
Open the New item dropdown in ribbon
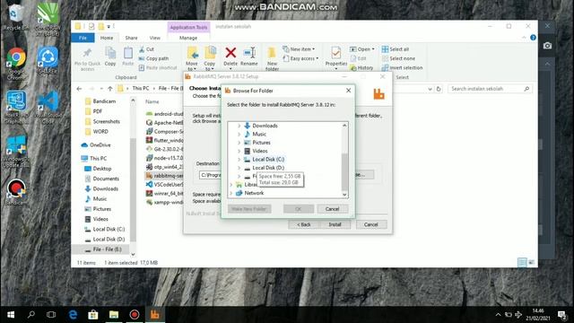[x=299, y=49]
